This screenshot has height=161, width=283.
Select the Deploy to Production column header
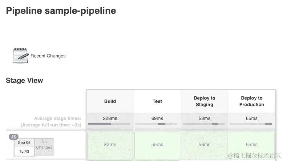point(252,101)
